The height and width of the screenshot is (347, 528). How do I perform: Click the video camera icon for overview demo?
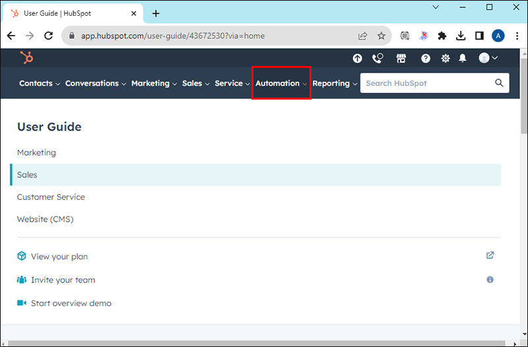point(22,303)
